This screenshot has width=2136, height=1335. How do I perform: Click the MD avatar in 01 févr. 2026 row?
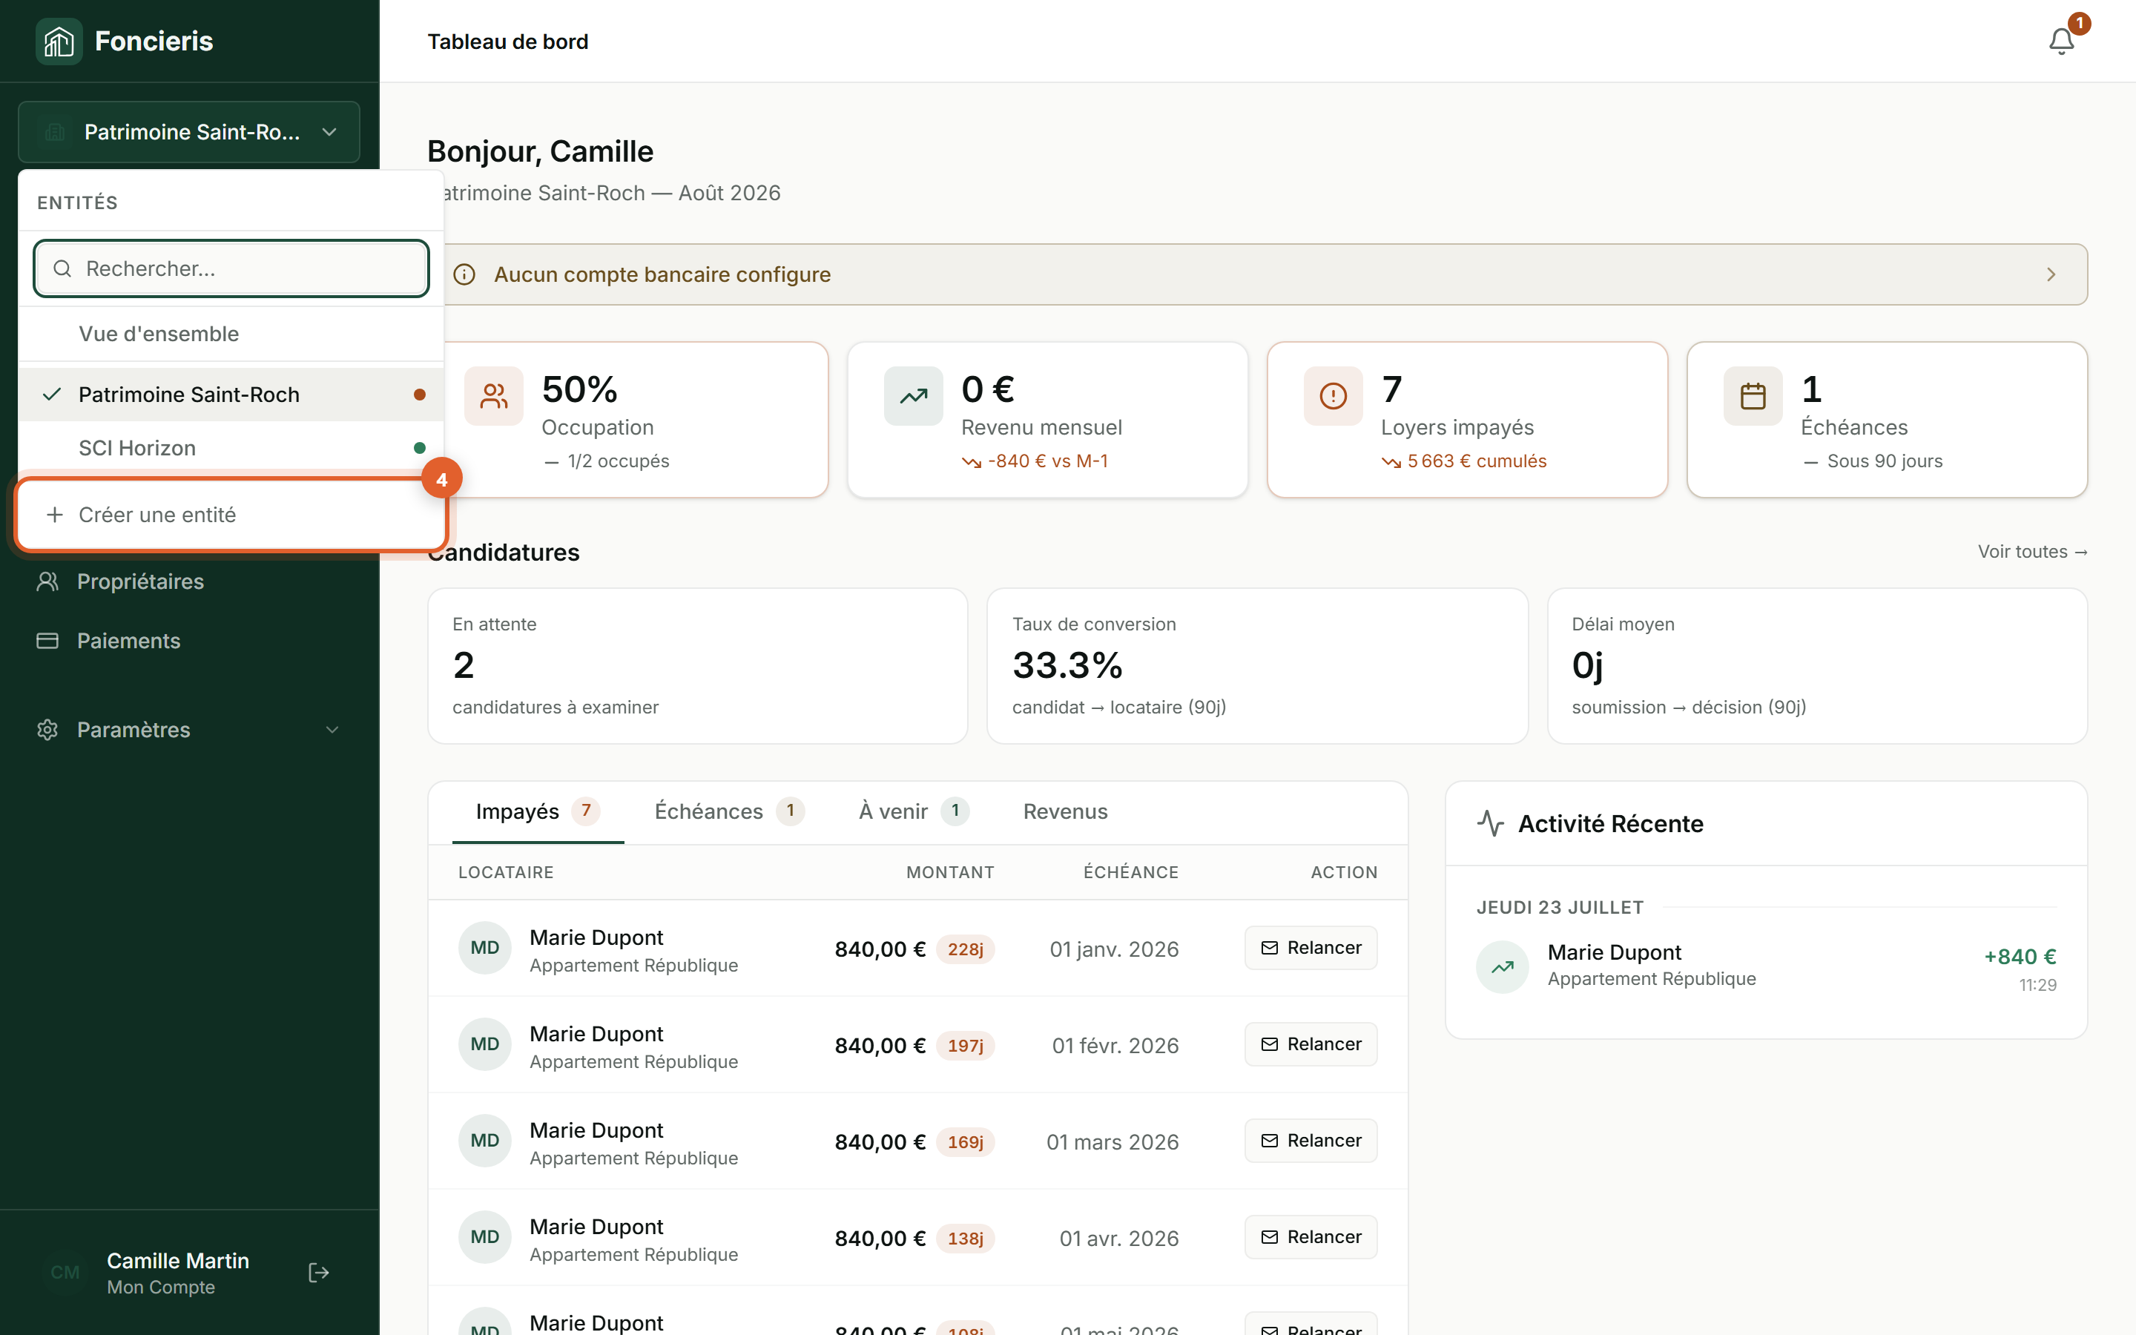[x=484, y=1044]
